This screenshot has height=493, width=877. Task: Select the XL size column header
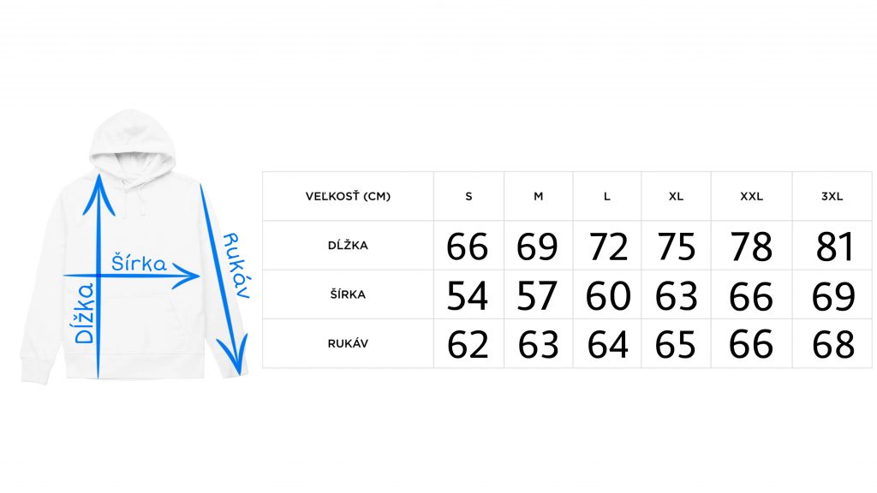coord(676,196)
